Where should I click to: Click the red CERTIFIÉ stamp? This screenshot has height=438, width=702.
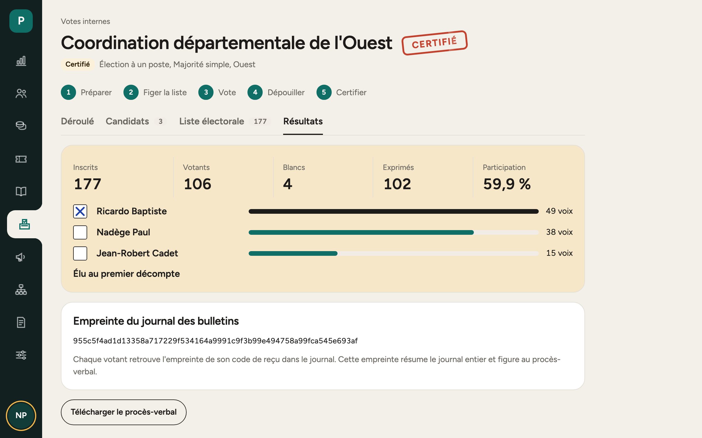tap(434, 43)
